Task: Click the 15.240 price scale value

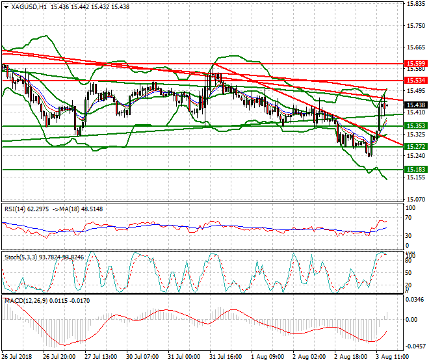Action: click(x=416, y=156)
